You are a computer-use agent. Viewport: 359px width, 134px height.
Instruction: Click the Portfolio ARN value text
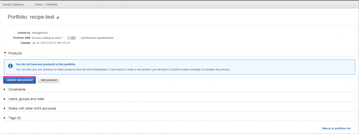pyautogui.click(x=73, y=38)
